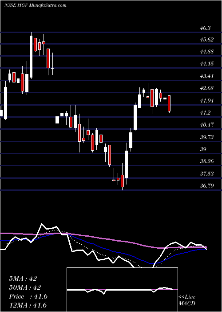Click the NYSE HGV MunafaSutra.com title text
The height and width of the screenshot is (312, 222).
[35, 5]
